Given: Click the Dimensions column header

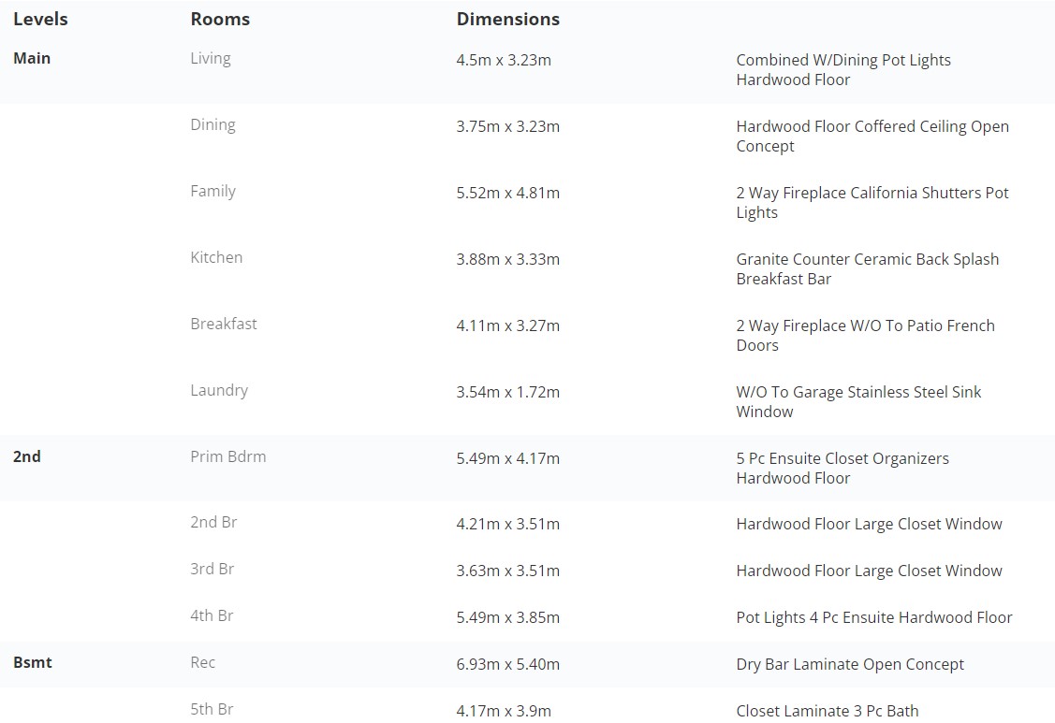Looking at the screenshot, I should 508,19.
